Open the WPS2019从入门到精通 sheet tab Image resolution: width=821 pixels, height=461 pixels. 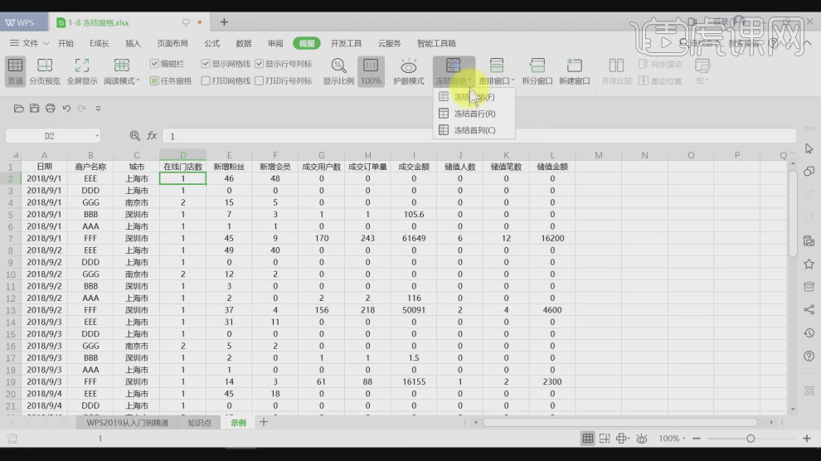click(x=127, y=422)
